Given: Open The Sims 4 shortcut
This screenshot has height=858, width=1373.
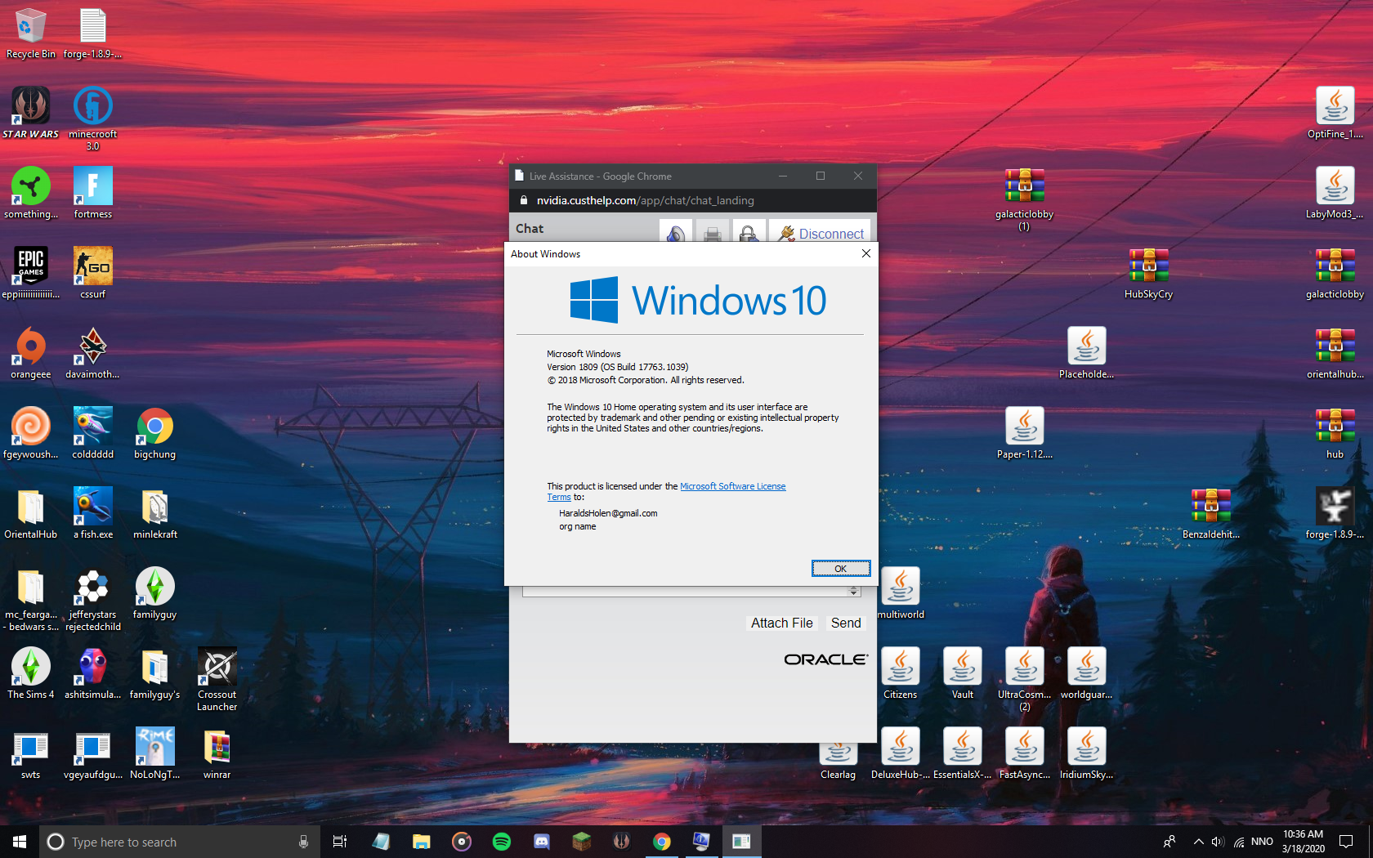Looking at the screenshot, I should pyautogui.click(x=30, y=673).
